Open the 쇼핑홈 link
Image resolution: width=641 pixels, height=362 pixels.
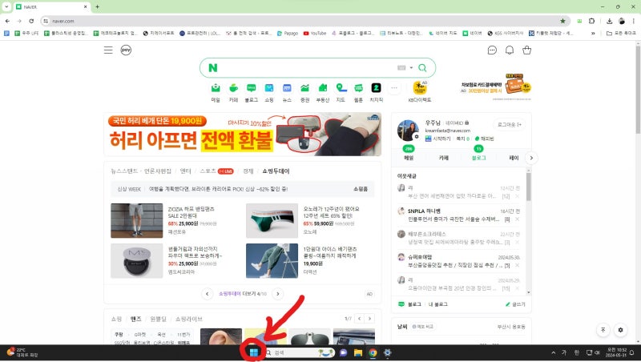pos(361,189)
